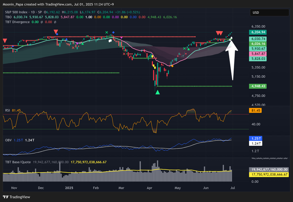Viewport: 293px width, 202px height.
Task: Click the May label on time axis
Action: coord(177,188)
